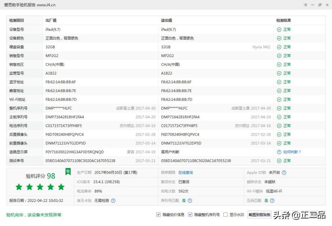Click the help icon beside 有无卡贴
This screenshot has height=226, width=332.
coord(113,201)
